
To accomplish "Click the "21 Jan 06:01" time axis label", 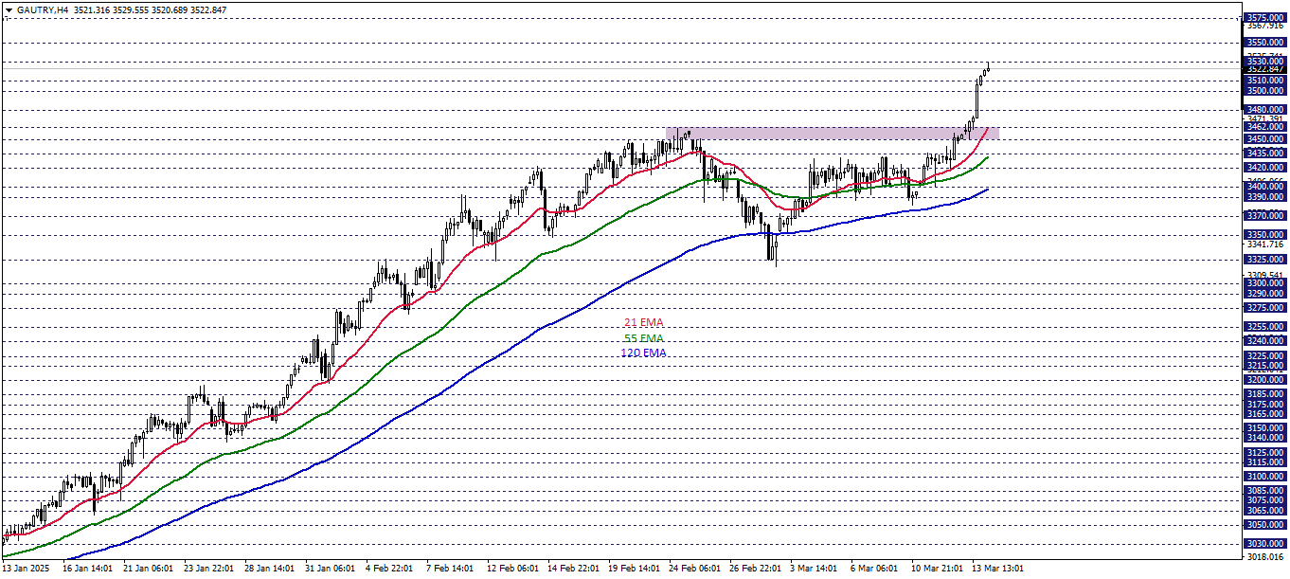I will [149, 570].
